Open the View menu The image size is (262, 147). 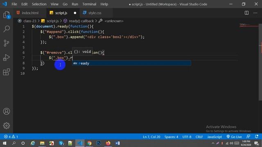(54, 4)
